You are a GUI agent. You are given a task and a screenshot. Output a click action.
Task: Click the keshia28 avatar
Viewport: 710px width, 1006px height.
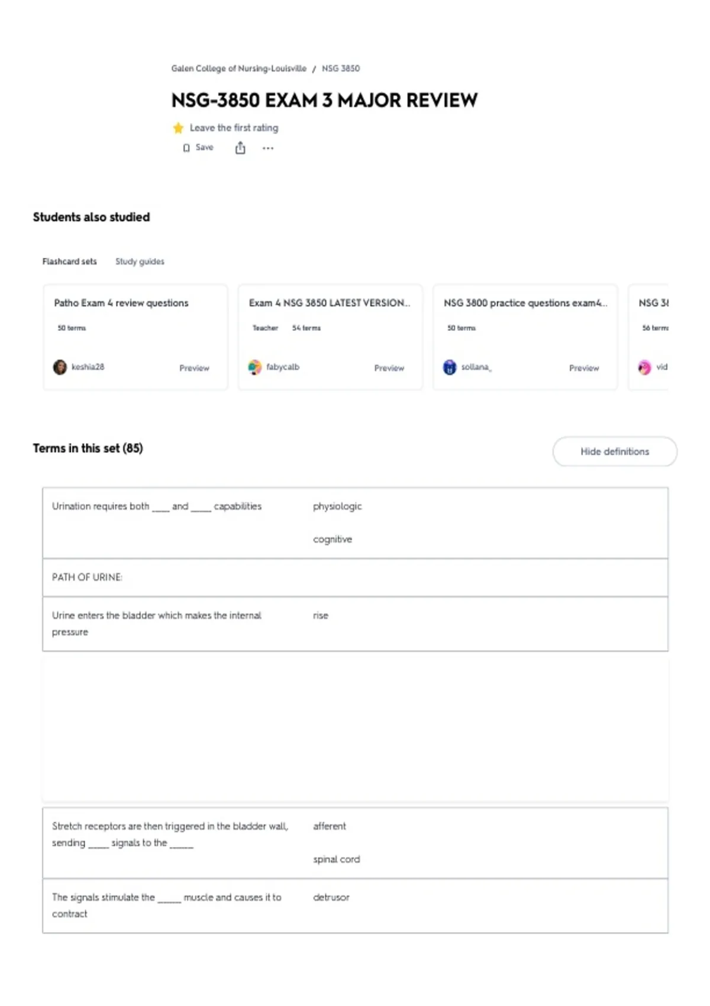pyautogui.click(x=60, y=367)
